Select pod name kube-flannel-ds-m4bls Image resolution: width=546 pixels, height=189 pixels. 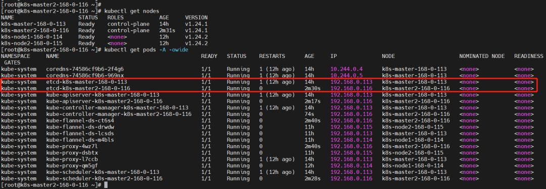tap(80, 140)
